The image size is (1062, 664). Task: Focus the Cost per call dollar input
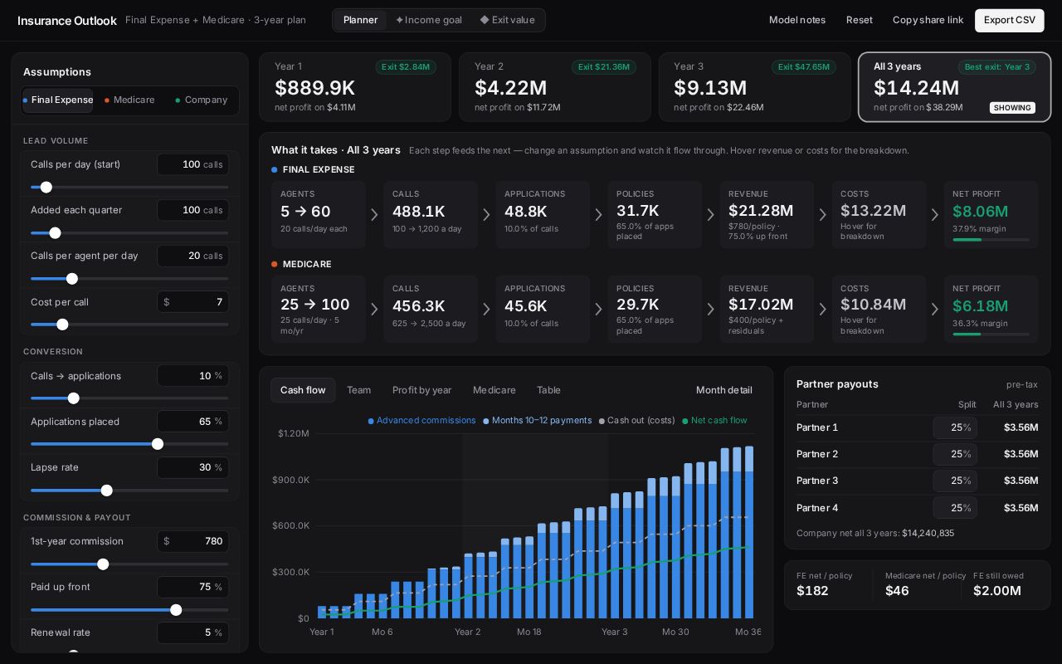pyautogui.click(x=192, y=302)
